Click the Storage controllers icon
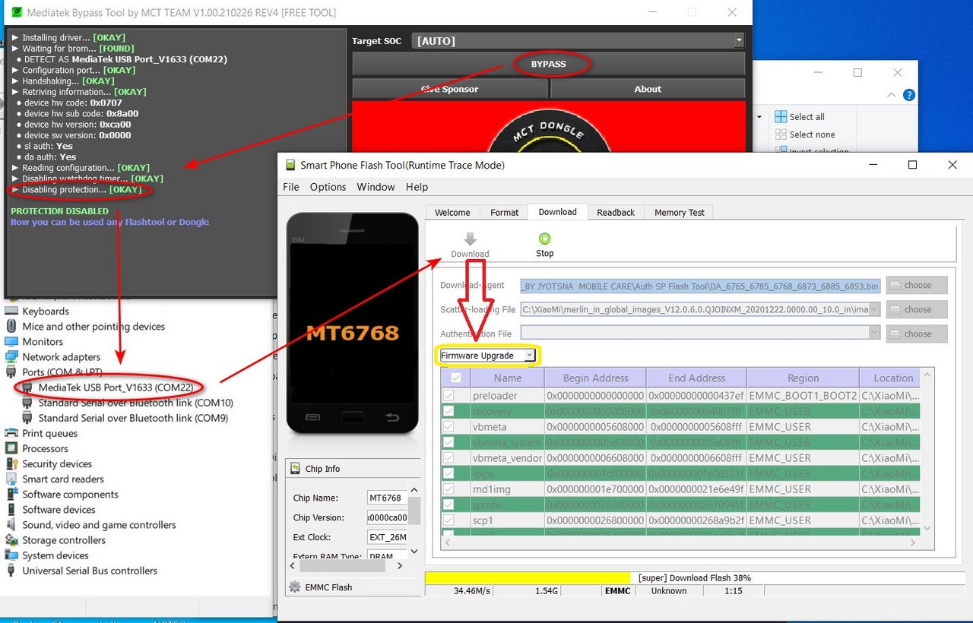This screenshot has width=973, height=623. [11, 540]
